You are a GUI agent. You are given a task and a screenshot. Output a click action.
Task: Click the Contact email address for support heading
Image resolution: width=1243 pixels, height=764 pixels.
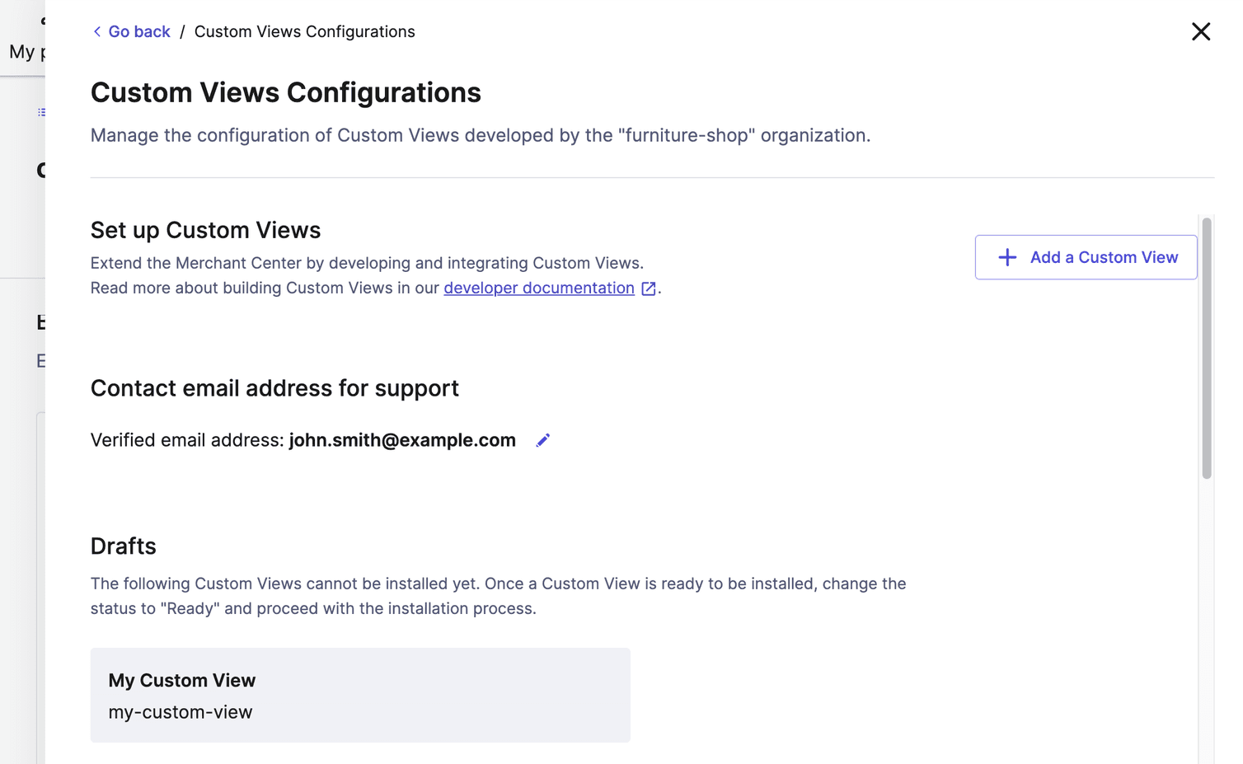point(274,388)
